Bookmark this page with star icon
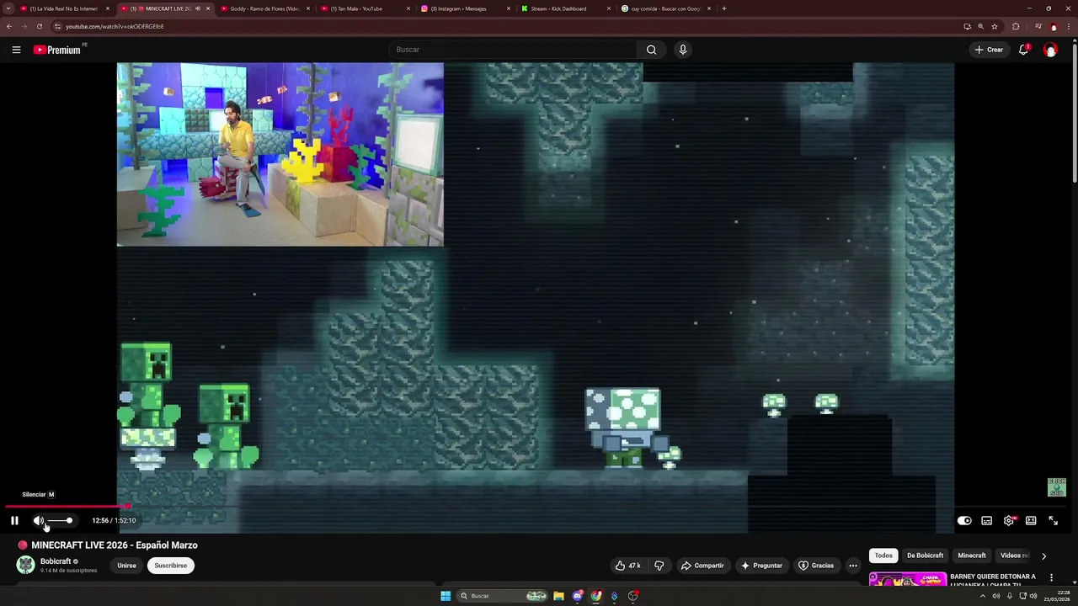1078x606 pixels. click(x=995, y=26)
